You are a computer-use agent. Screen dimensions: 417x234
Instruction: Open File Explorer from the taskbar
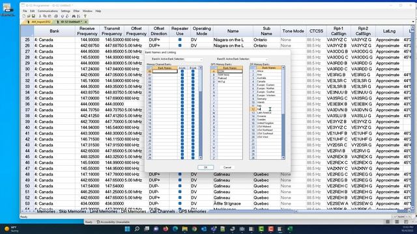[x=185, y=229]
